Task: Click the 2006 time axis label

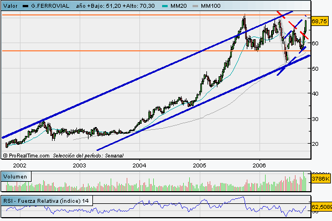Action: [259, 165]
